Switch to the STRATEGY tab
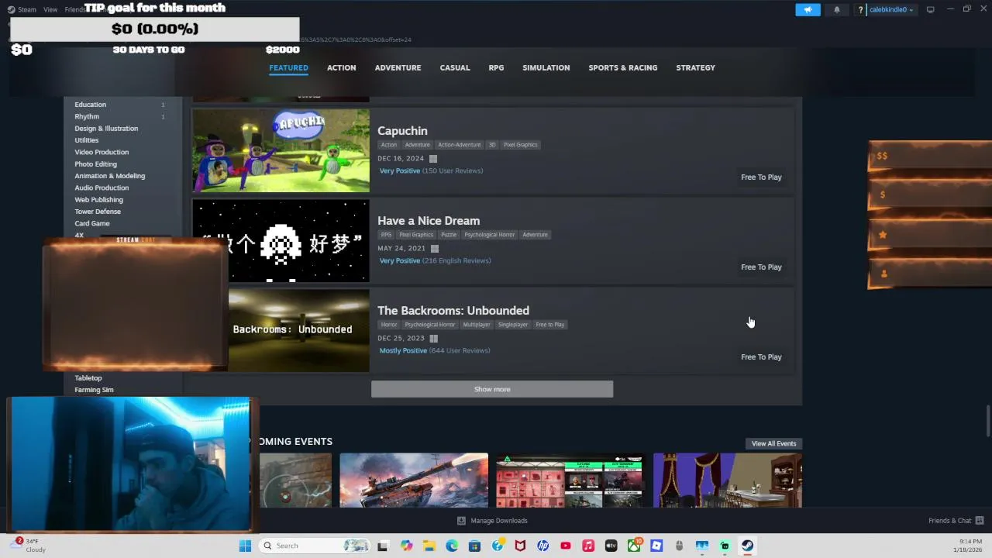The height and width of the screenshot is (558, 992). point(695,67)
